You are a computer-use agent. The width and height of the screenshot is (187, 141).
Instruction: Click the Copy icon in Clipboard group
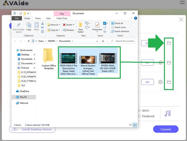tap(29, 25)
